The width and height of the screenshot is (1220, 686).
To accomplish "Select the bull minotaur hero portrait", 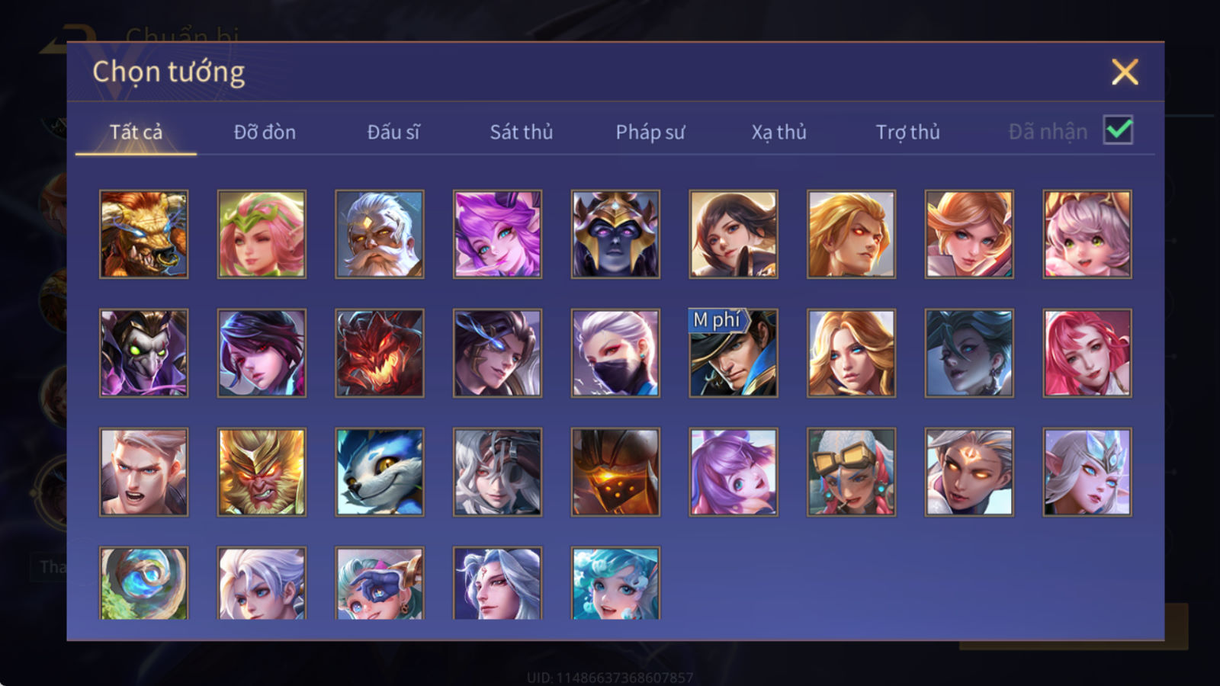I will (143, 234).
